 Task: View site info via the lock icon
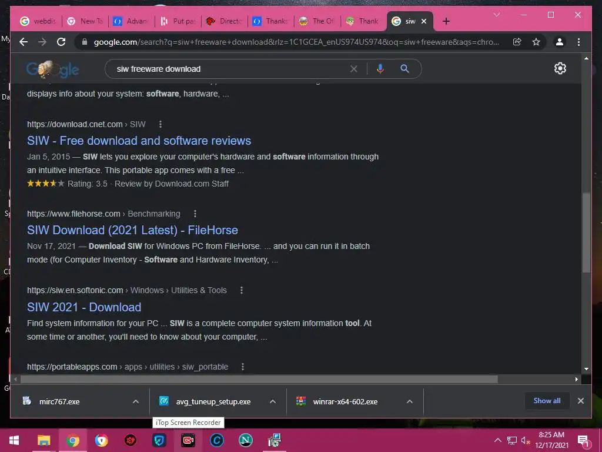(85, 42)
